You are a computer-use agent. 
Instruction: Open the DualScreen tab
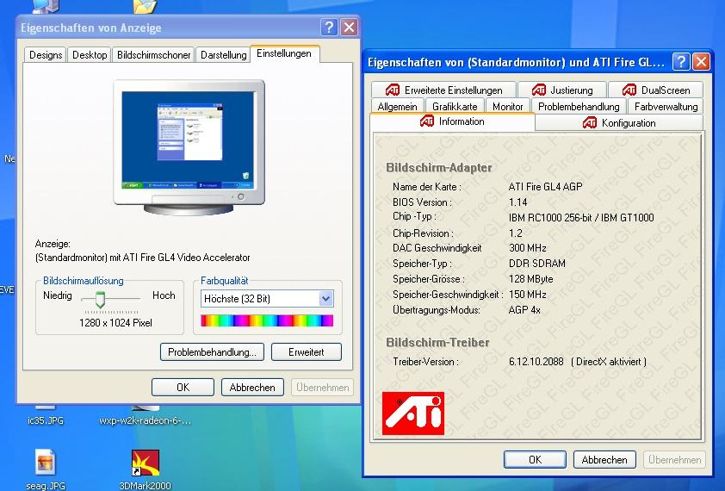click(x=655, y=90)
